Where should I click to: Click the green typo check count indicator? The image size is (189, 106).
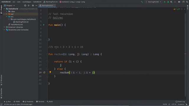coord(179,9)
